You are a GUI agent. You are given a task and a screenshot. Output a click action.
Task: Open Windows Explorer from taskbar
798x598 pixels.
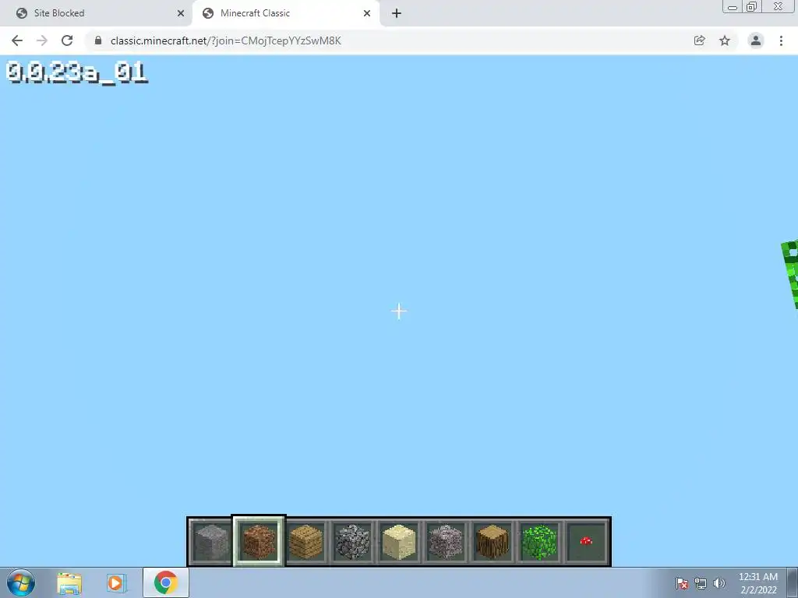69,583
